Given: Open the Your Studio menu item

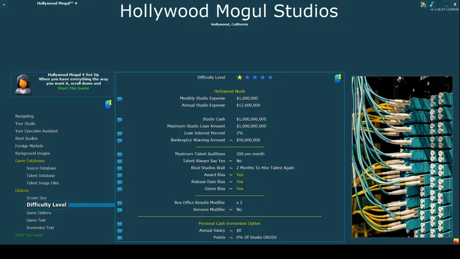Looking at the screenshot, I should tap(25, 124).
